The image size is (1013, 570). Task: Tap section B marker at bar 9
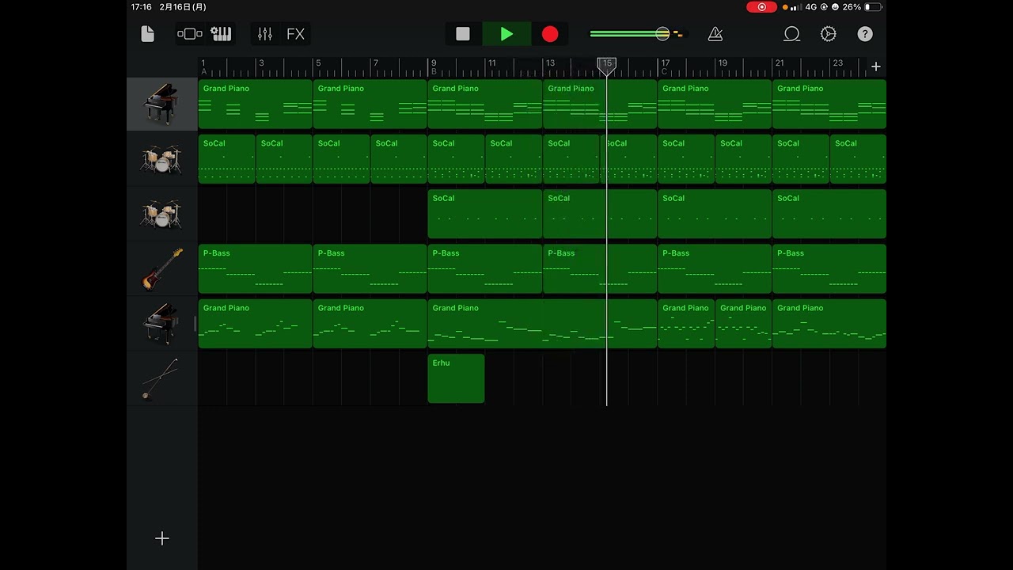[434, 72]
